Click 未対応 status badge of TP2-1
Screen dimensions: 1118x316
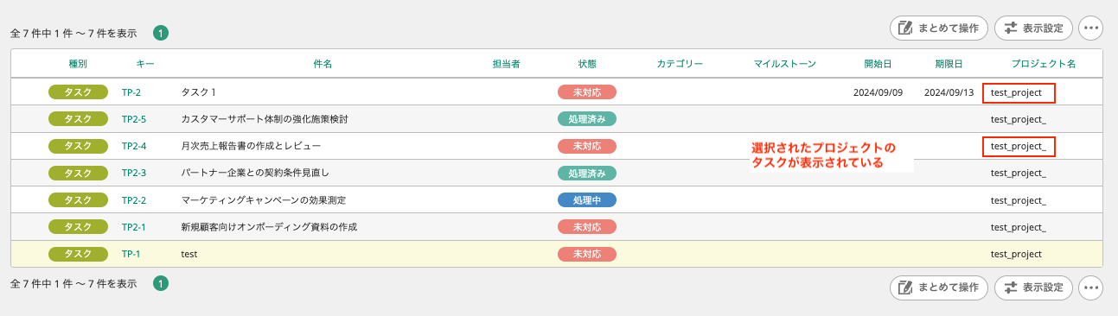tap(587, 226)
